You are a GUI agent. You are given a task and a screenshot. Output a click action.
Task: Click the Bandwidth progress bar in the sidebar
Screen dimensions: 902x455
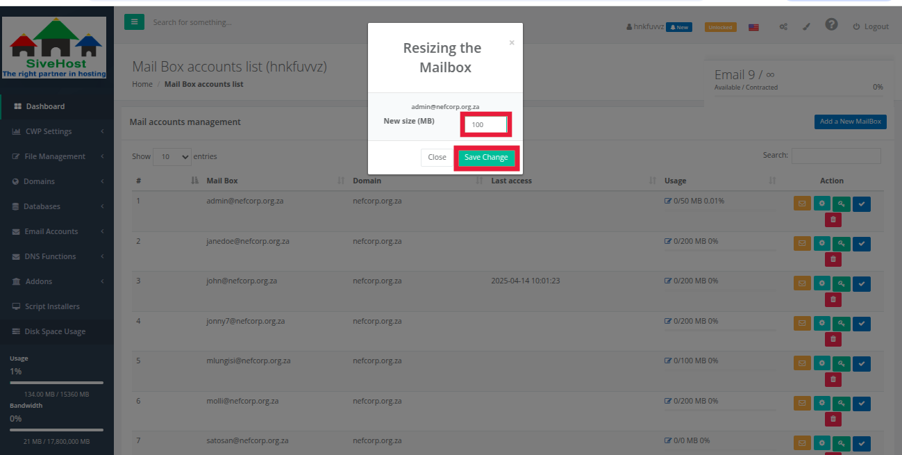pyautogui.click(x=57, y=430)
